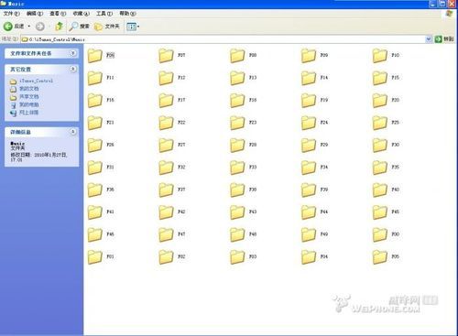The height and width of the screenshot is (336, 458).
Task: Expand the 文件和文件夹任务 tasks panel
Action: [72, 53]
